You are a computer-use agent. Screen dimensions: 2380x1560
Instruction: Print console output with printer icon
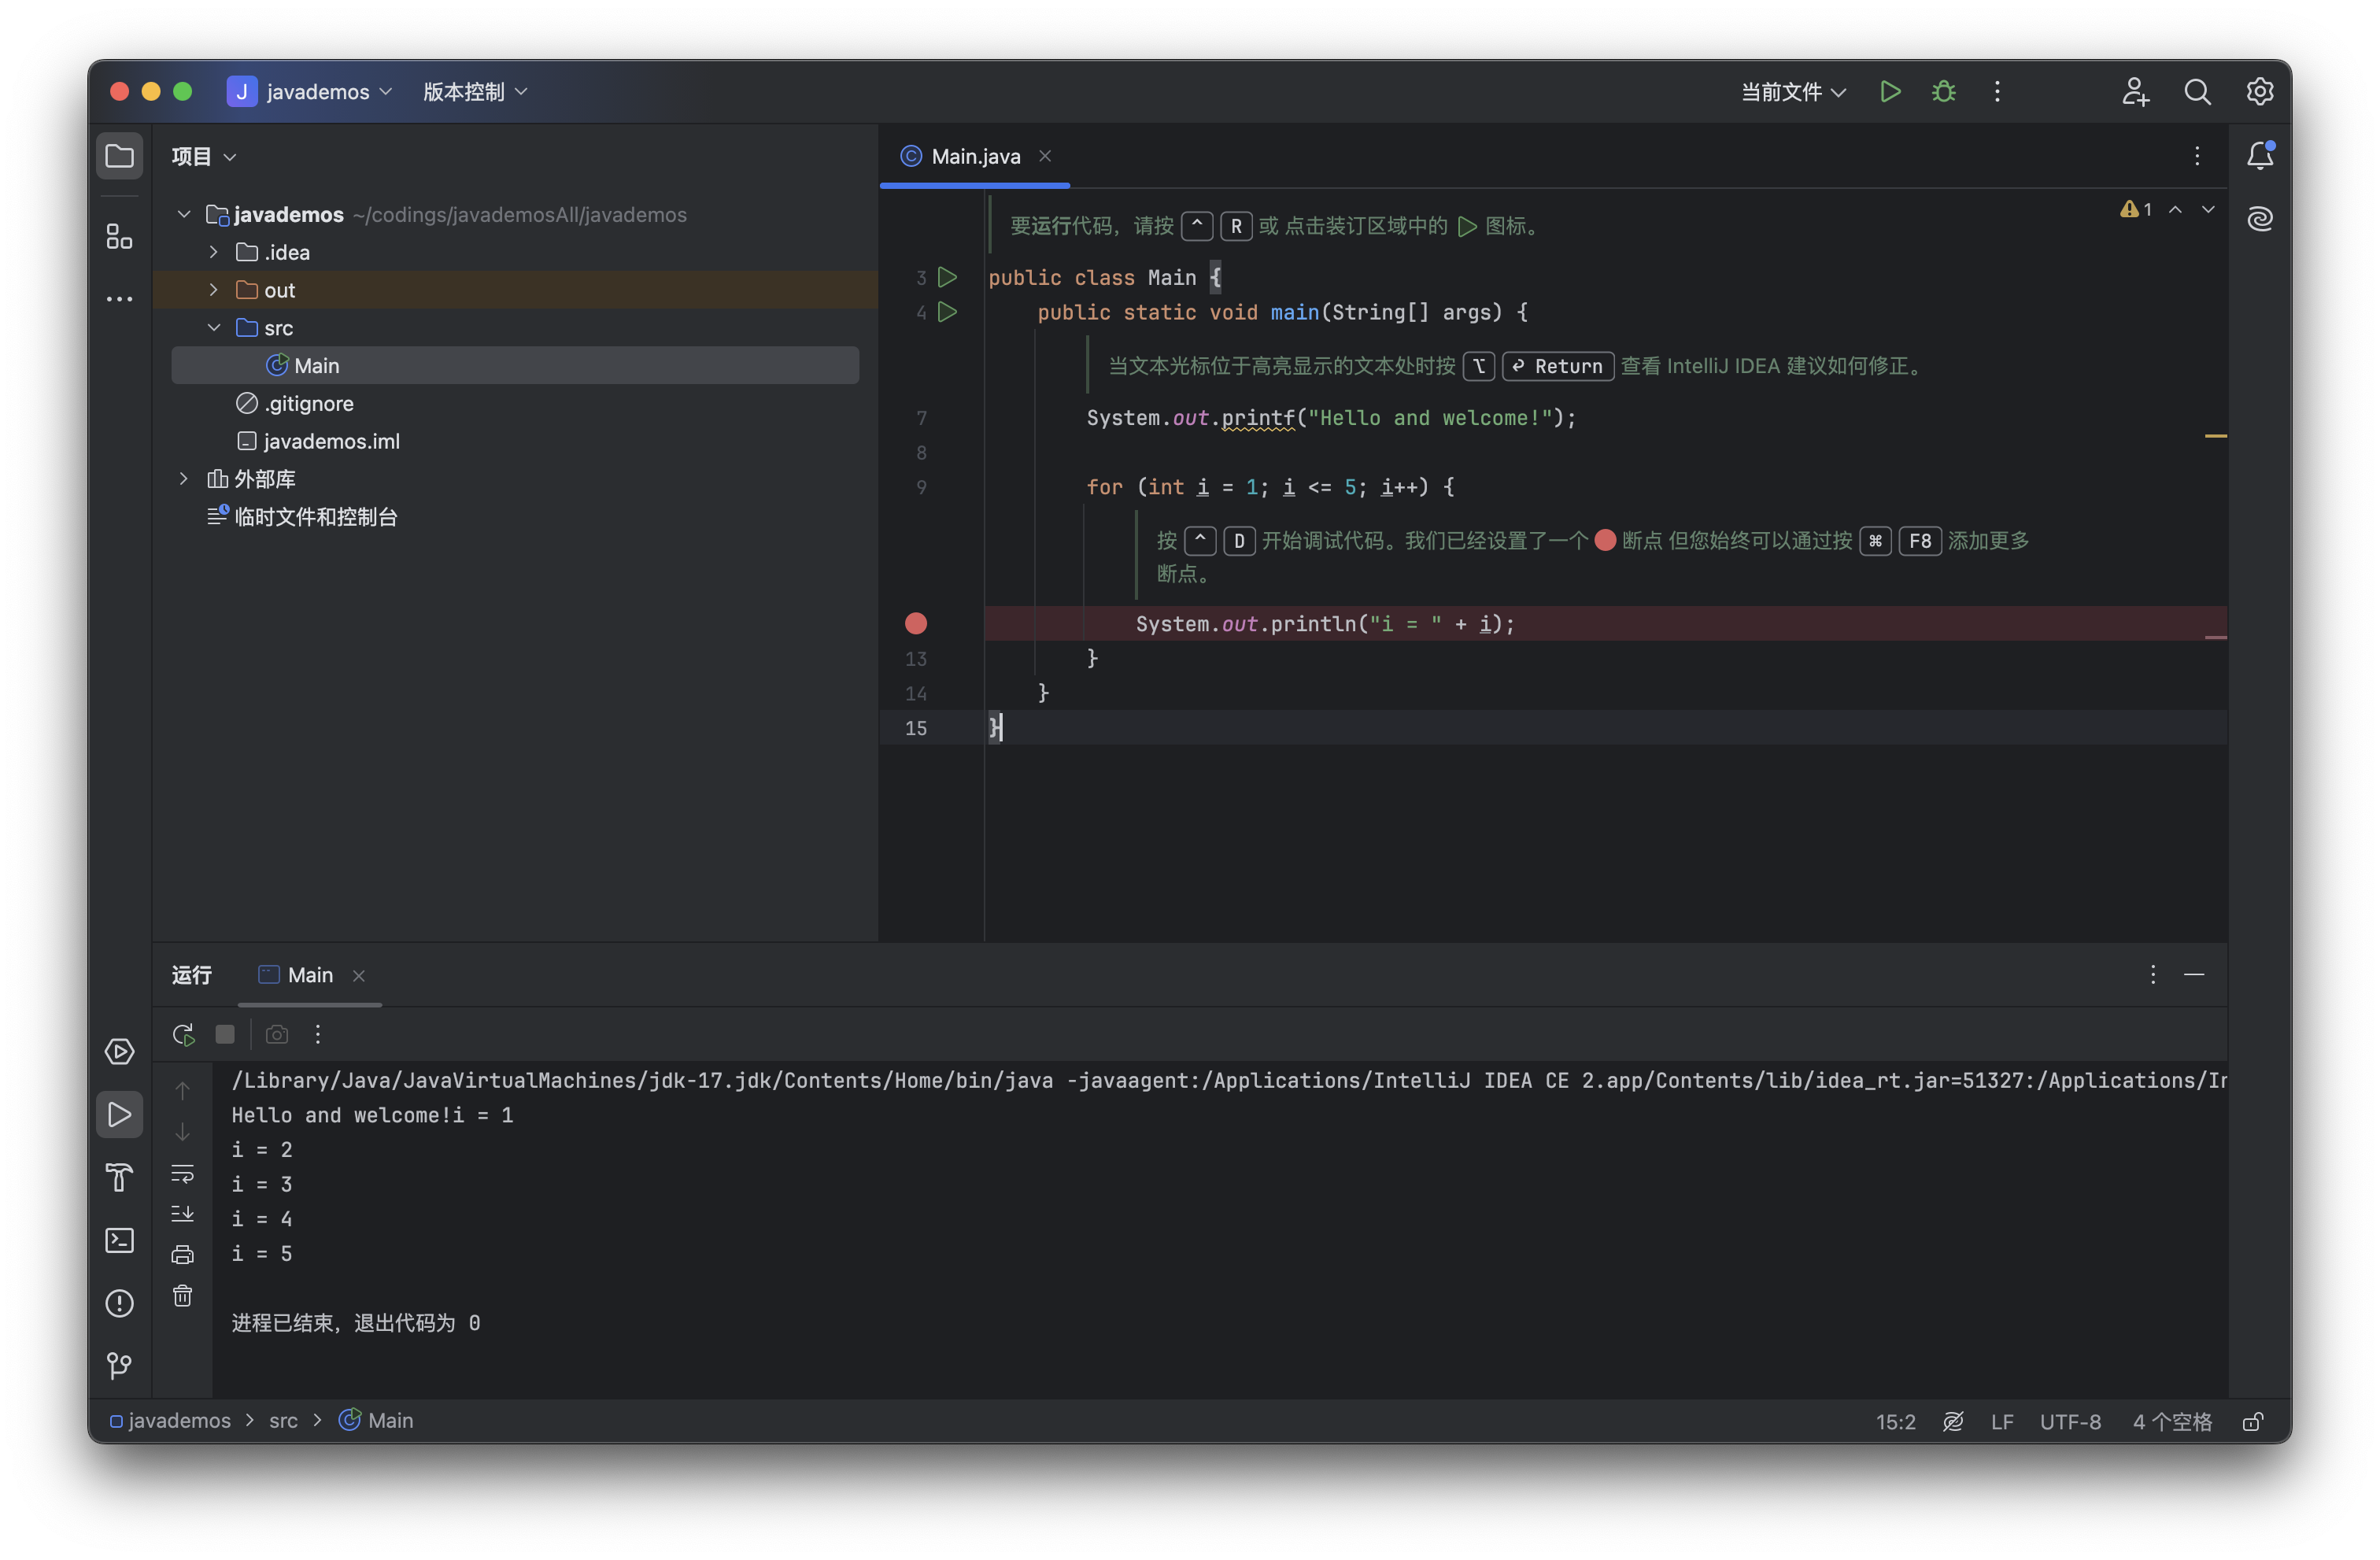(182, 1254)
